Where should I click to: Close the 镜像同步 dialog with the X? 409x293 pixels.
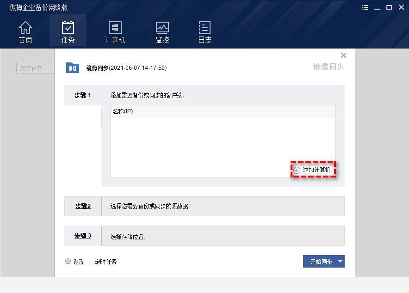coord(343,55)
